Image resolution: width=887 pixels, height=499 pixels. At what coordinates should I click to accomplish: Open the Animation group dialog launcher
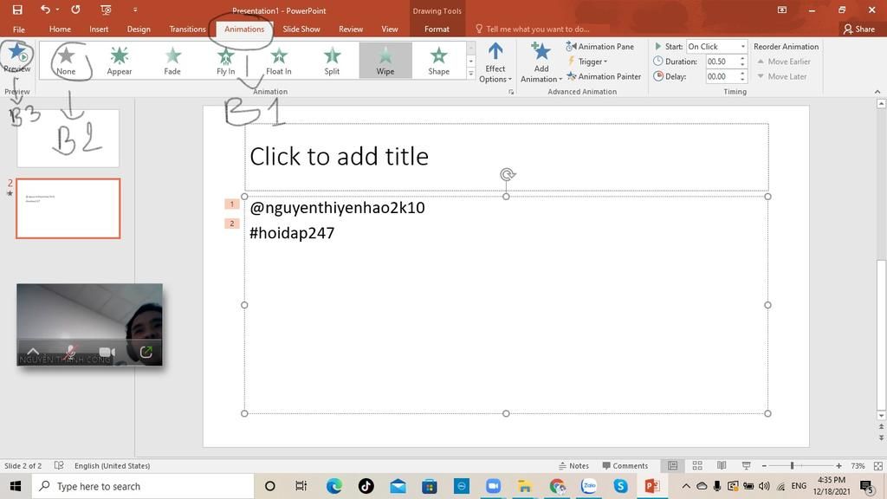click(x=511, y=92)
